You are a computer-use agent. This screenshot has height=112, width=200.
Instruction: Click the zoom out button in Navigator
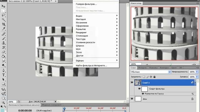tap(147, 64)
